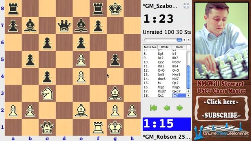Click the white queen on c1

(47, 127)
